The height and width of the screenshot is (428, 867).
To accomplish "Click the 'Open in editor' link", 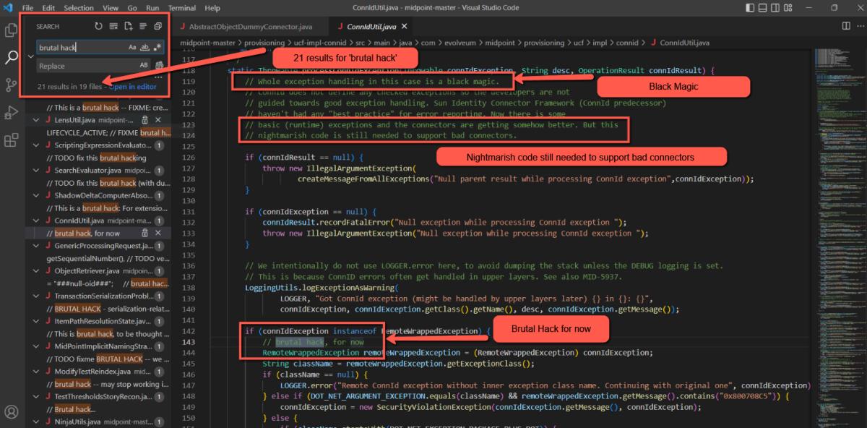I will 132,87.
